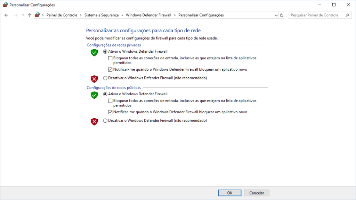Click the Configurações de redes públicas heading
Image resolution: width=356 pixels, height=200 pixels.
click(114, 88)
